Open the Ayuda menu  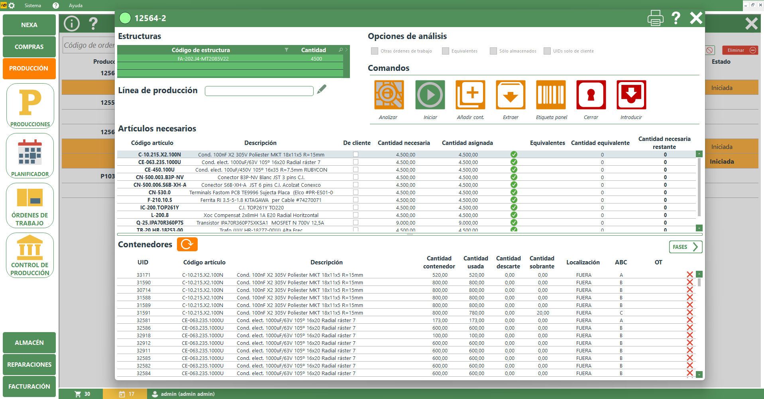[x=75, y=6]
